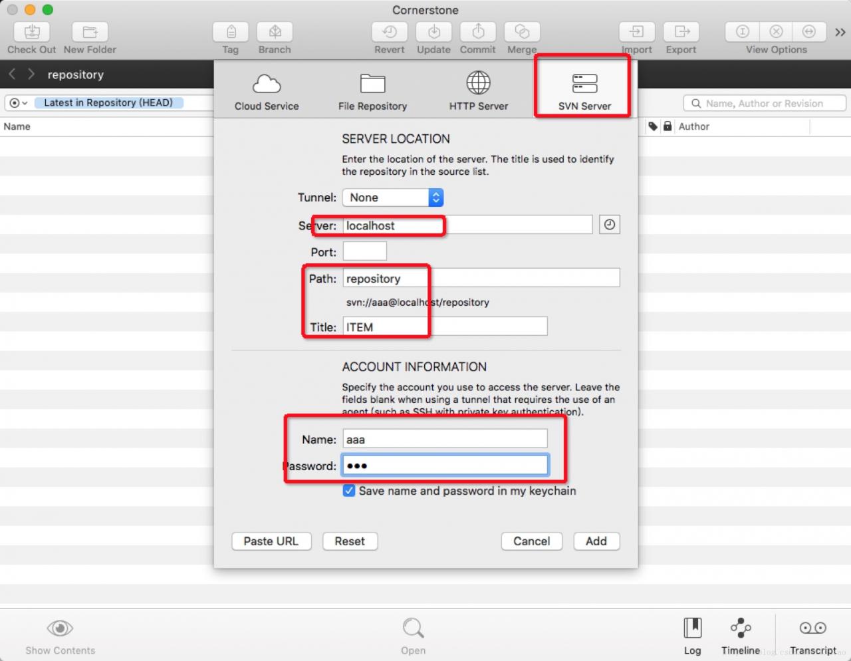851x661 pixels.
Task: Select the HTTP Server tab
Action: pos(479,90)
